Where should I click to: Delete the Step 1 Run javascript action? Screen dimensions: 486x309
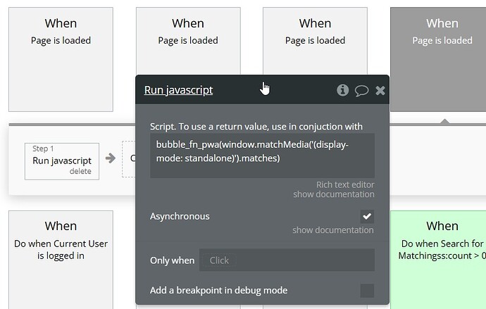click(x=80, y=171)
